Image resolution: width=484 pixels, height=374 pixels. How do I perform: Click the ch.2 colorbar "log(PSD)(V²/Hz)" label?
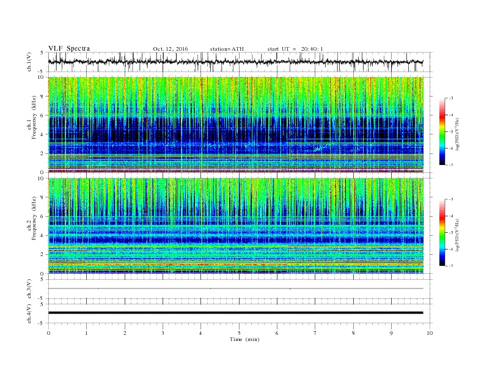[x=458, y=235]
